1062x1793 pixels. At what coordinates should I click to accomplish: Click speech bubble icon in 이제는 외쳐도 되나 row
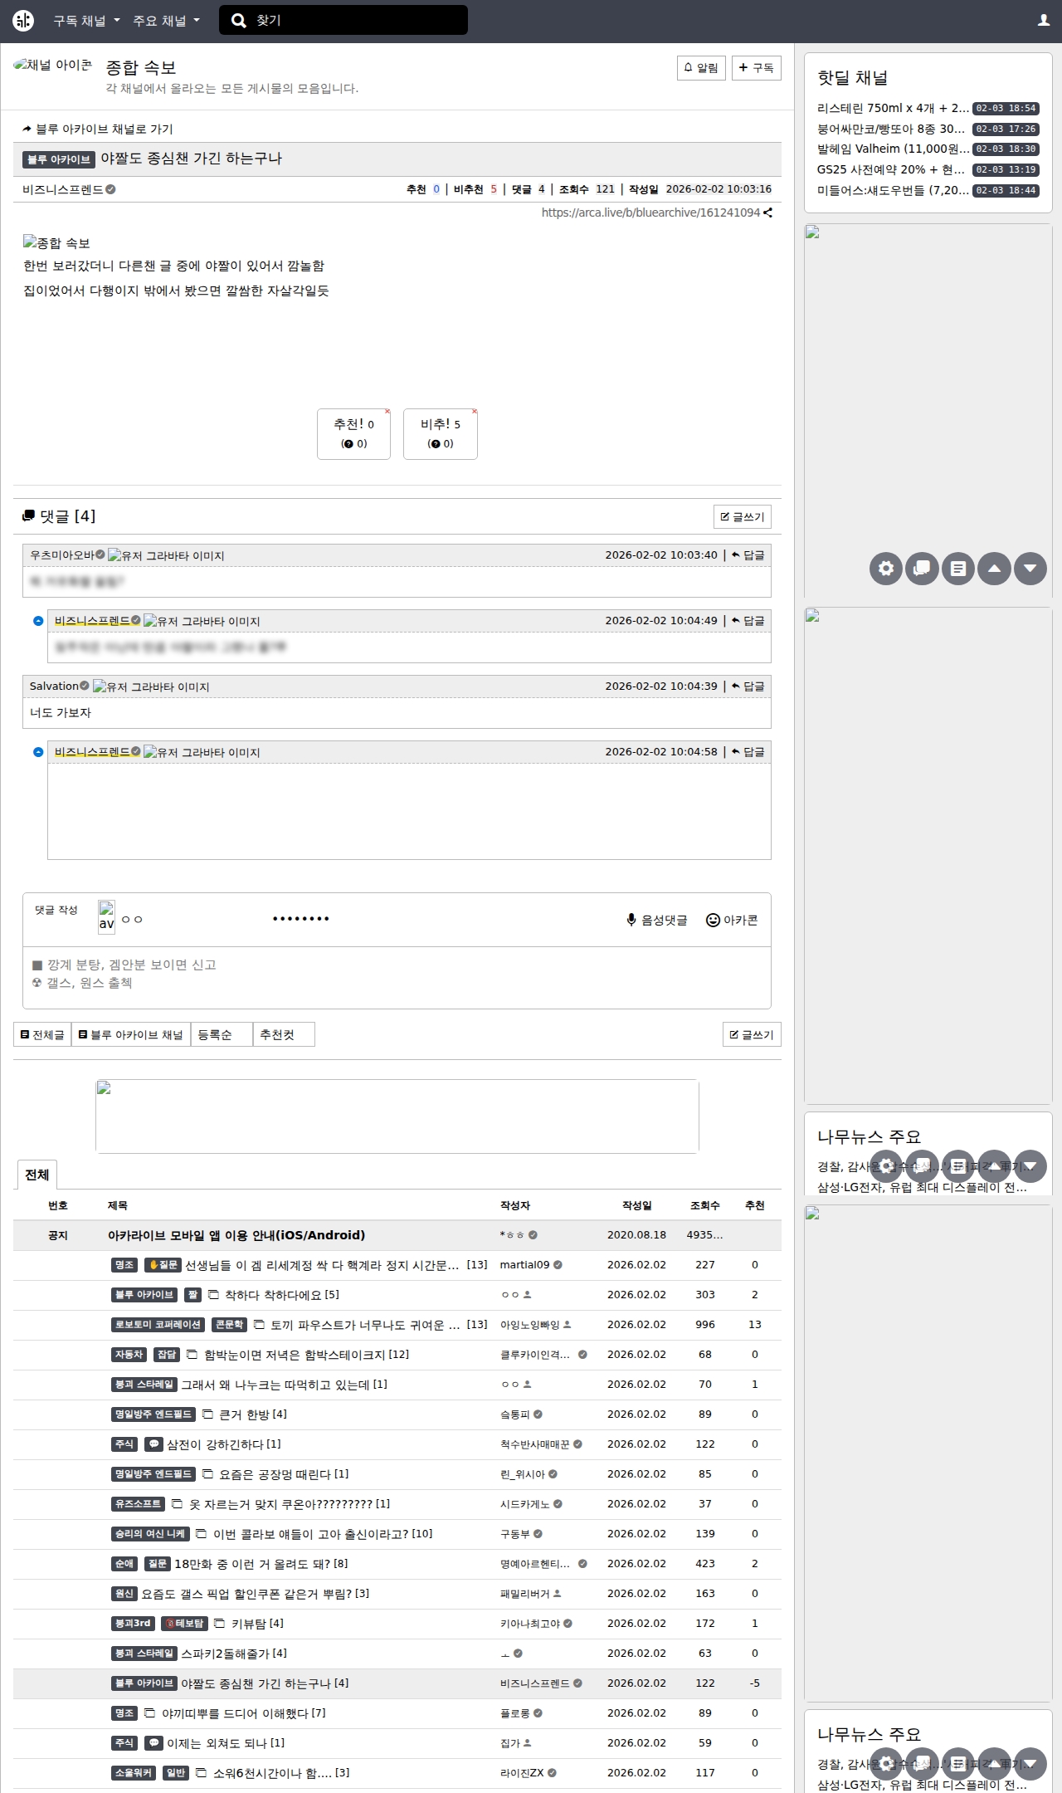[153, 1743]
